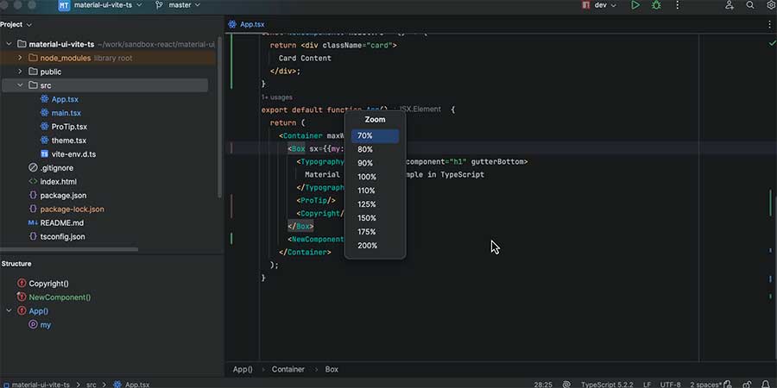The image size is (777, 388).
Task: Open main.tsx in the project tree
Action: point(66,113)
